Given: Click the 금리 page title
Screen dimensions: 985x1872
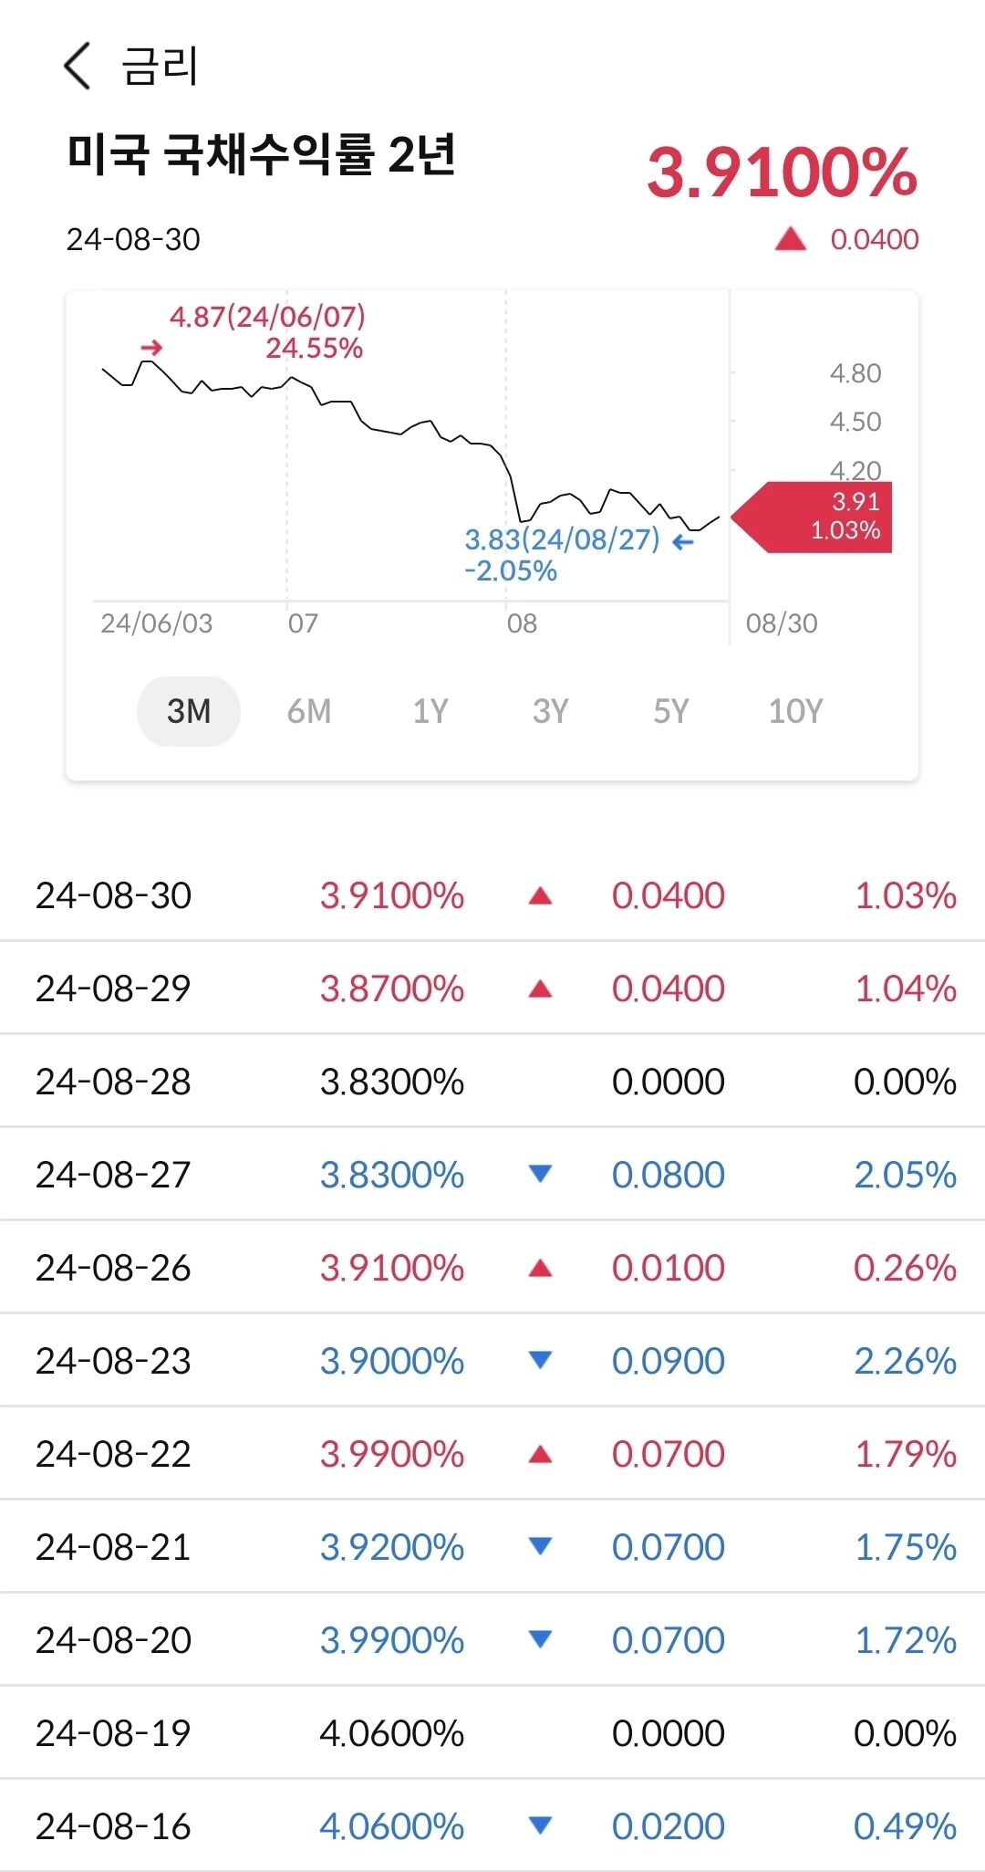Looking at the screenshot, I should [x=161, y=66].
